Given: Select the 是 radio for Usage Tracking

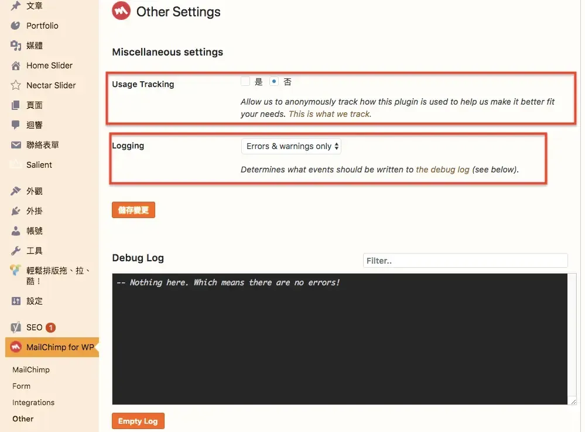Looking at the screenshot, I should [245, 81].
